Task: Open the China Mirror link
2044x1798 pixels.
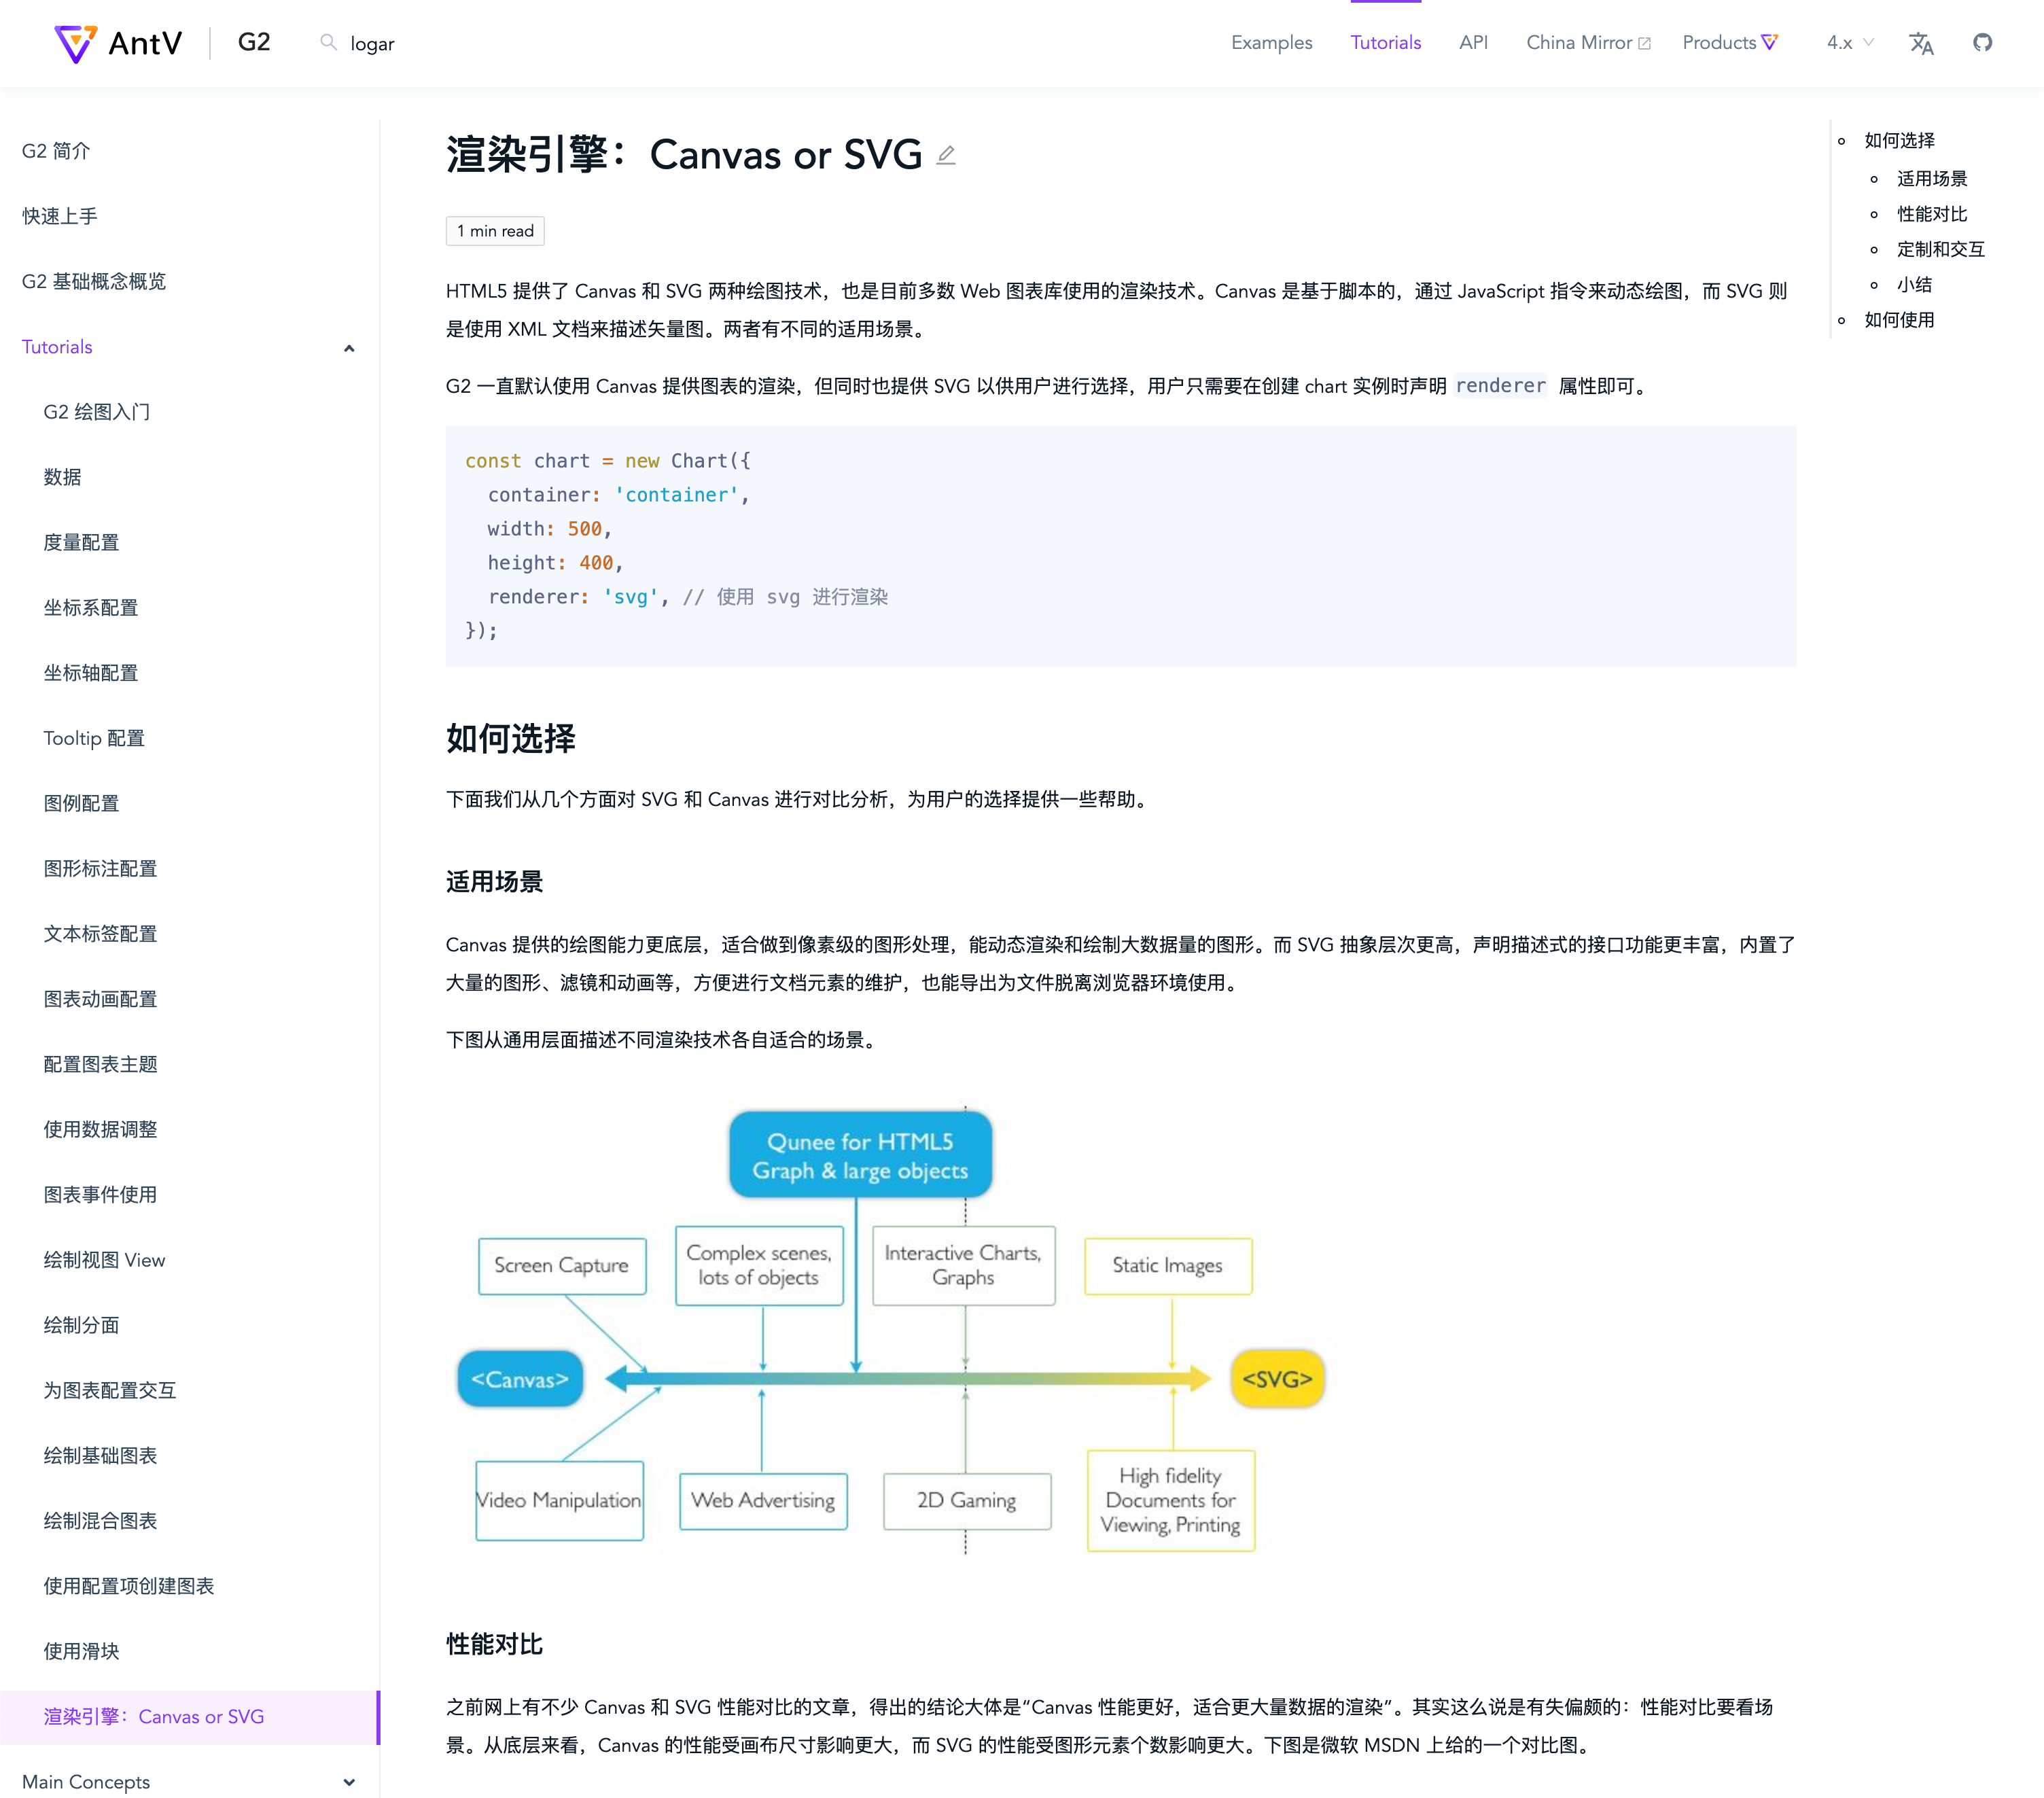Action: [x=1588, y=42]
